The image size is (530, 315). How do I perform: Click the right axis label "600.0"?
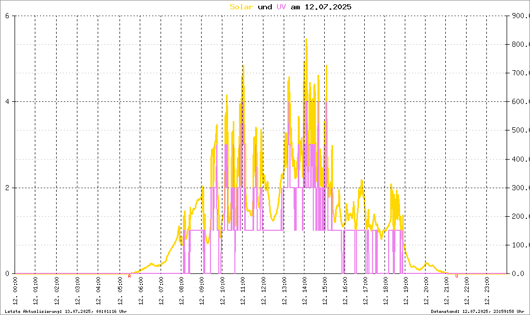520,102
